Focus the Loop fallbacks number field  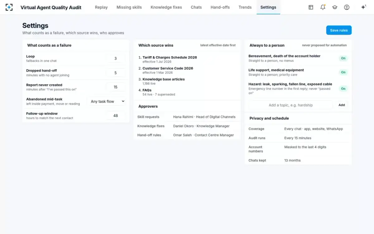tap(116, 58)
